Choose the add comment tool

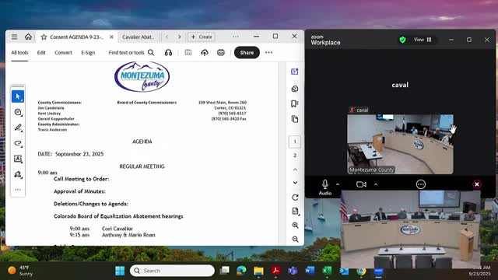[x=18, y=112]
